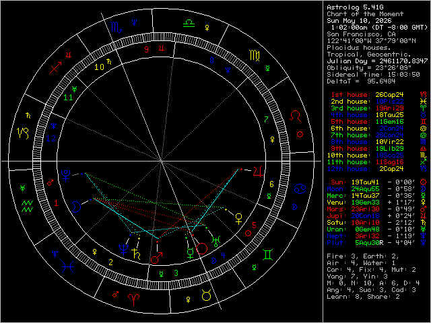Click the large yellow Venus glyph in the wheel
The height and width of the screenshot is (323, 431).
pyautogui.click(x=239, y=219)
